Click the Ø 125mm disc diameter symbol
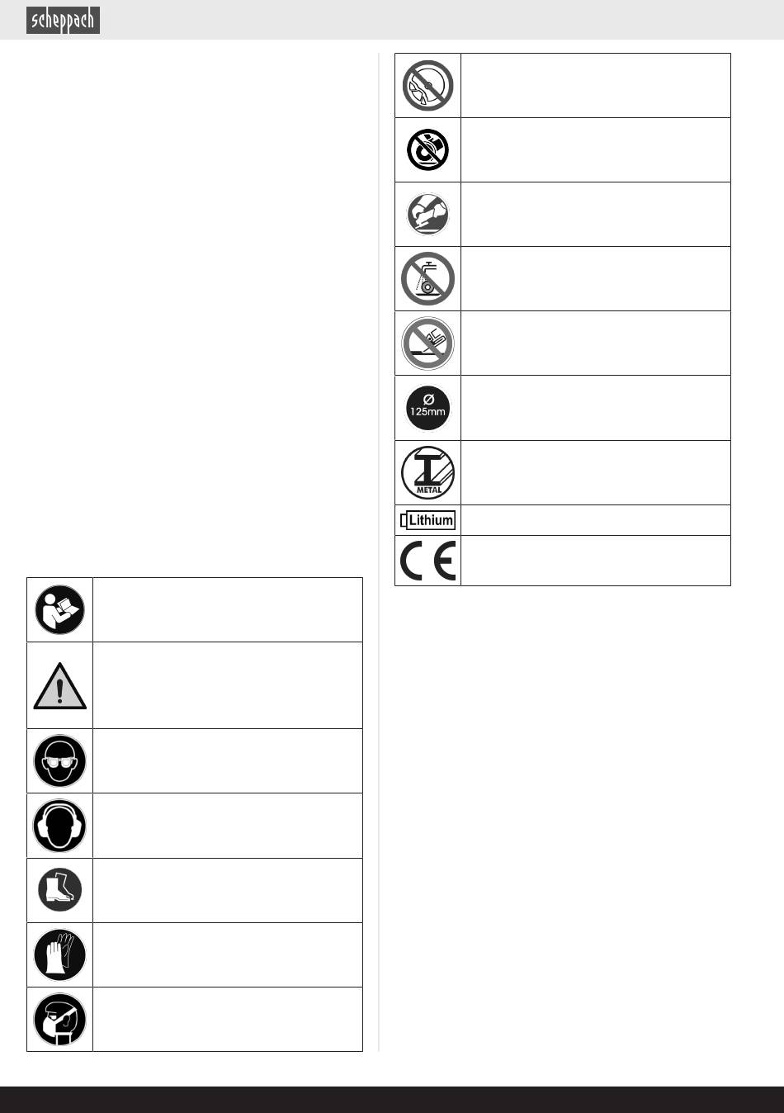This screenshot has width=784, height=1113. (x=427, y=408)
